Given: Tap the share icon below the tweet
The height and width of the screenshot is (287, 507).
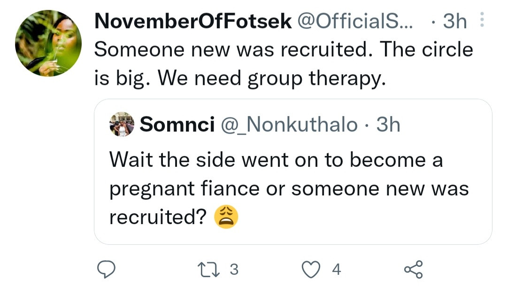Looking at the screenshot, I should 413,269.
